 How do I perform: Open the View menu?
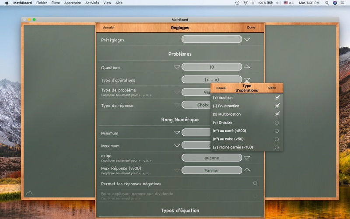pos(107,3)
